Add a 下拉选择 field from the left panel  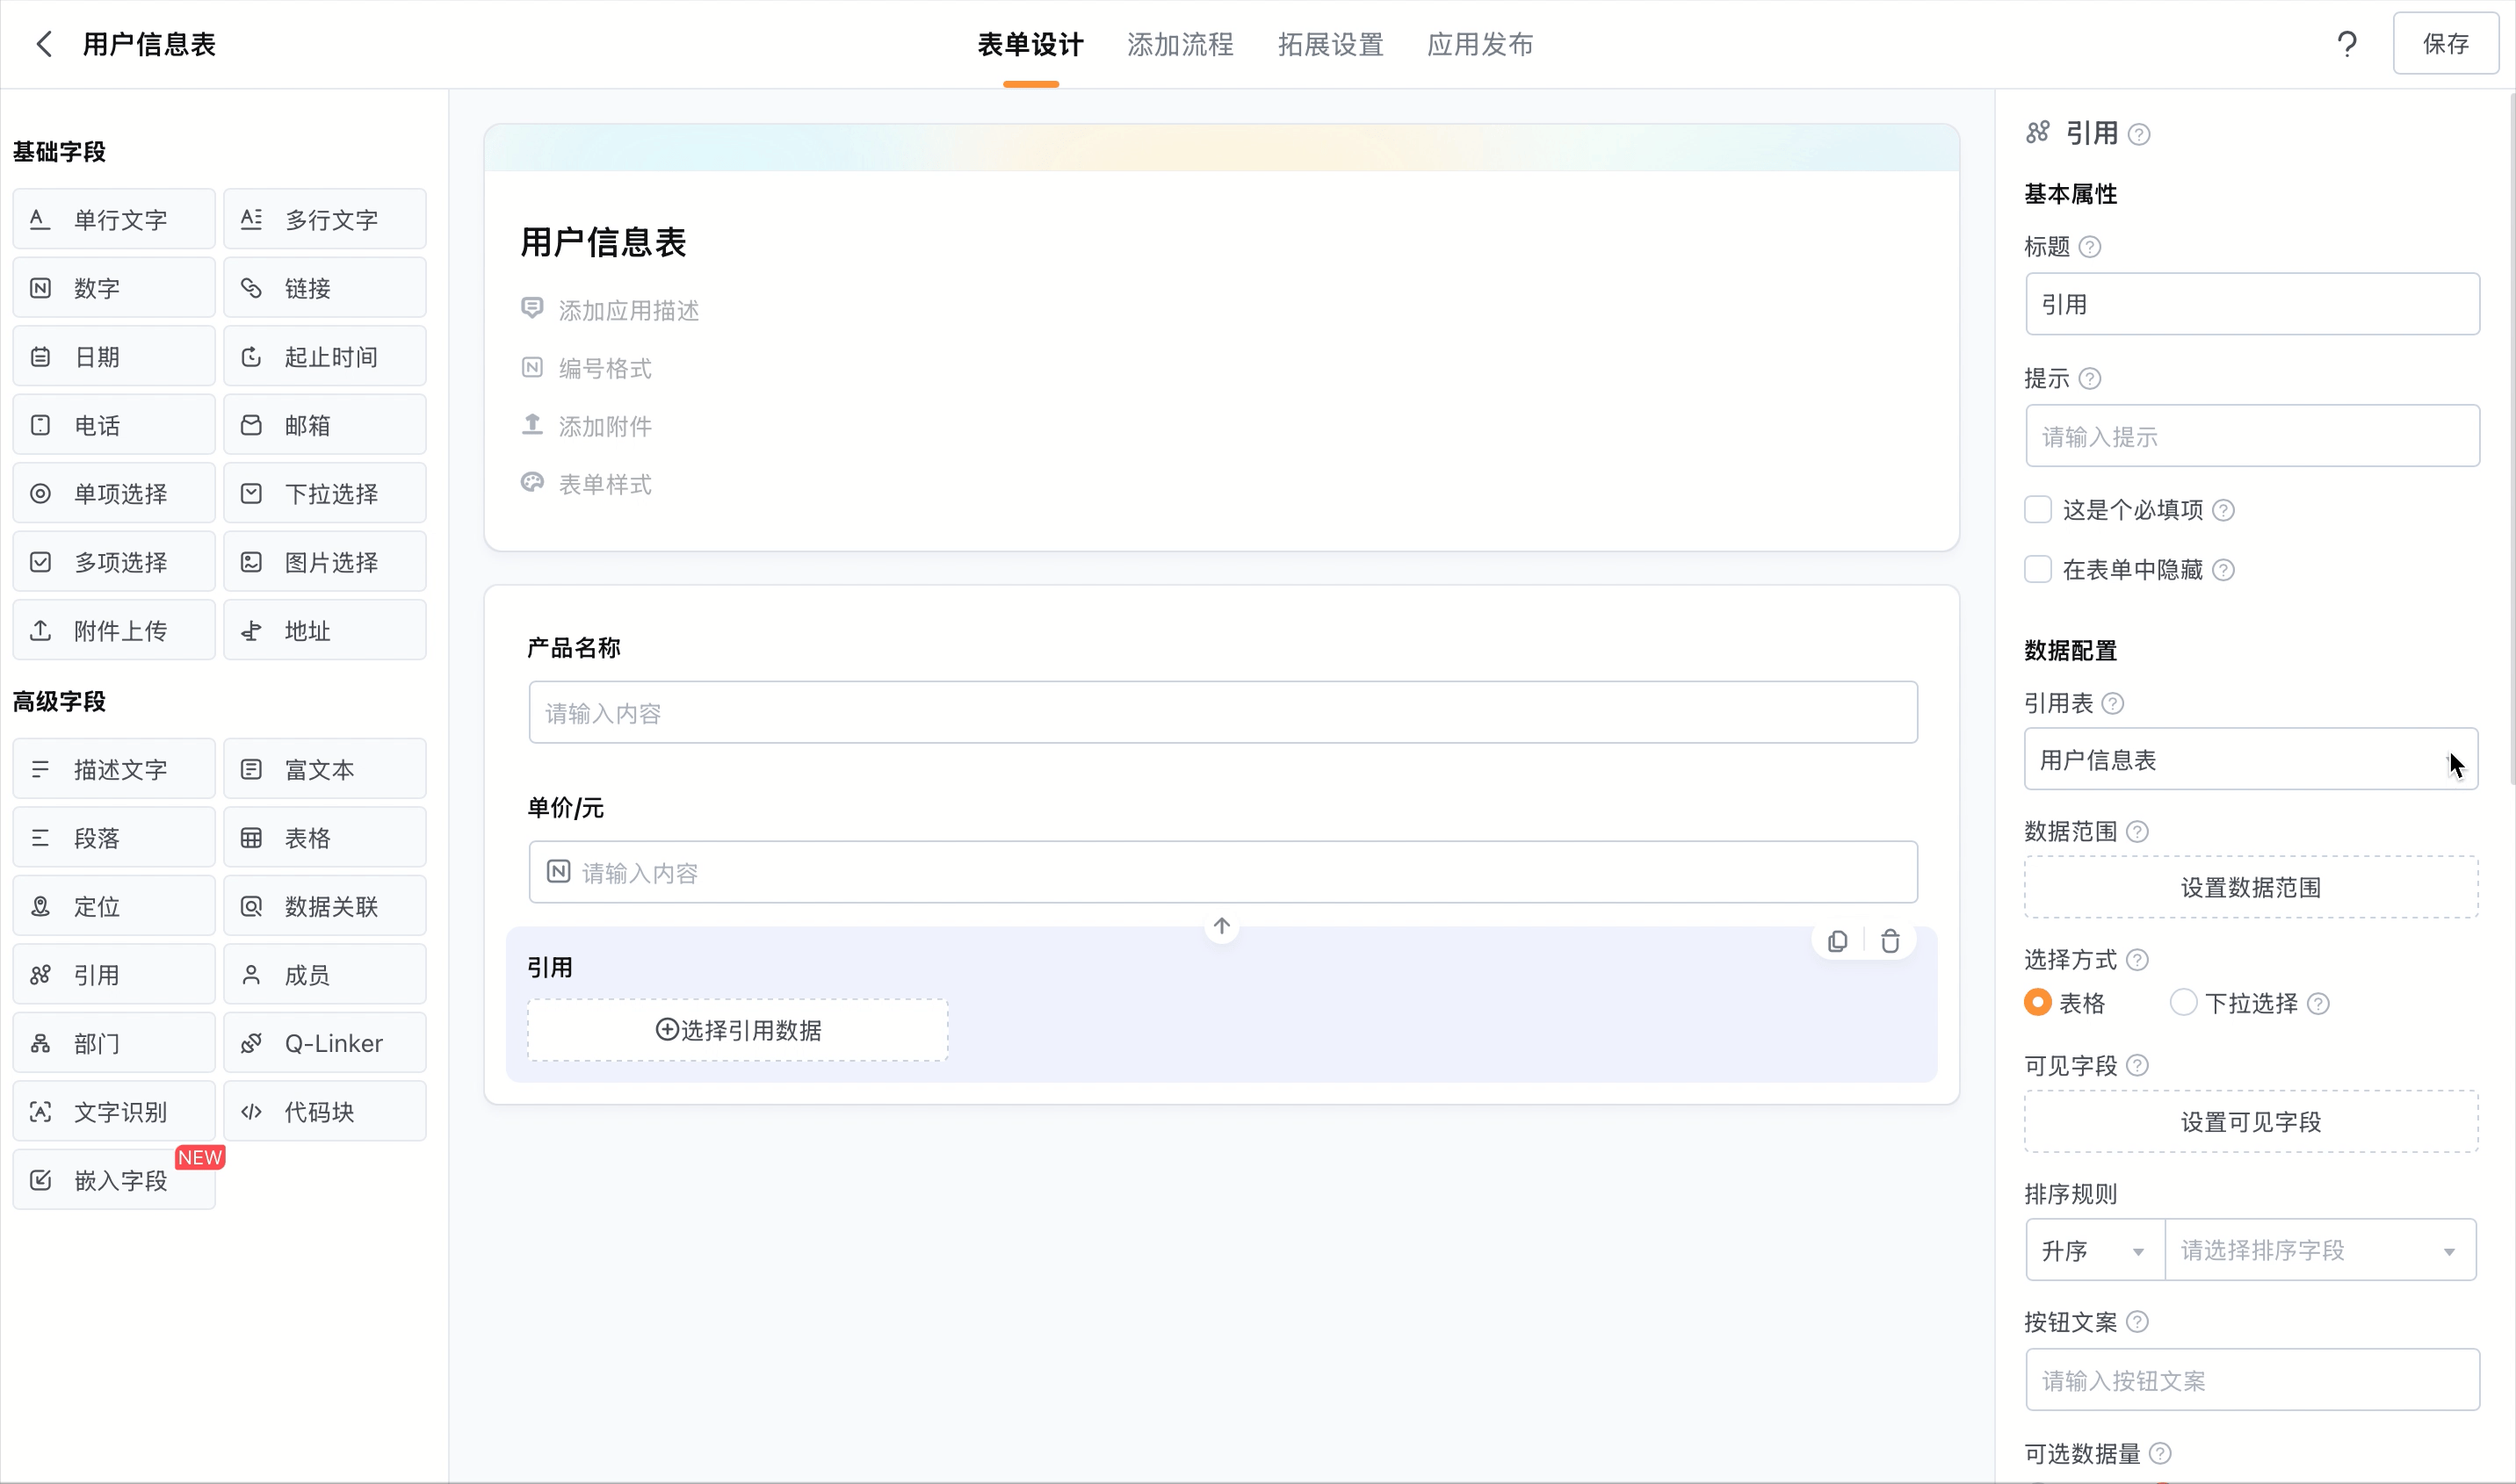point(325,493)
